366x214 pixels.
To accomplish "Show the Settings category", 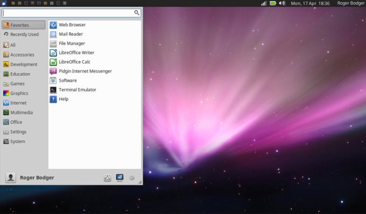I will [x=24, y=132].
